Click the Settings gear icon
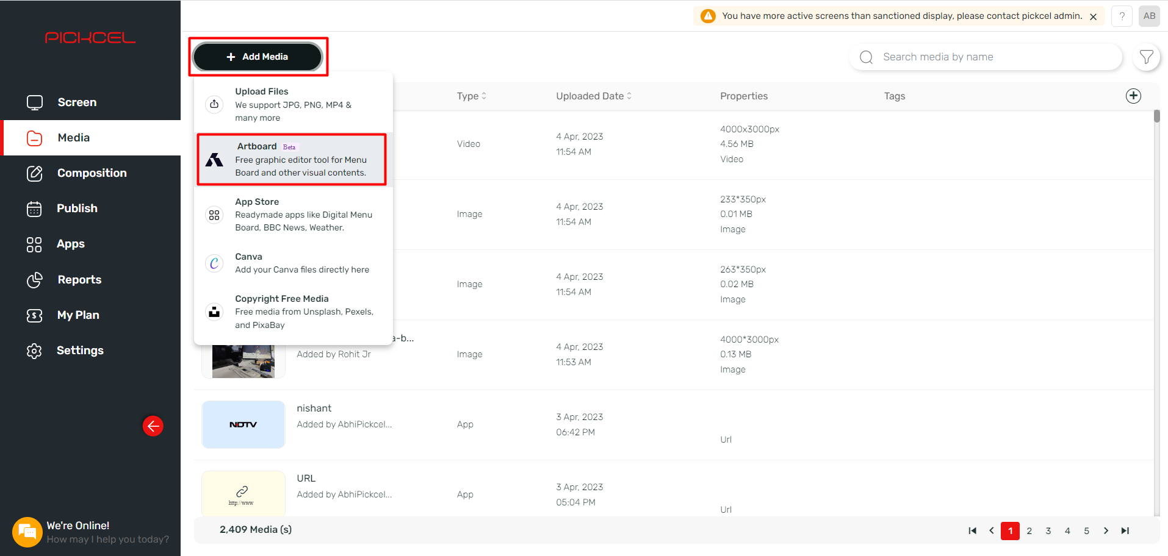 click(x=34, y=351)
